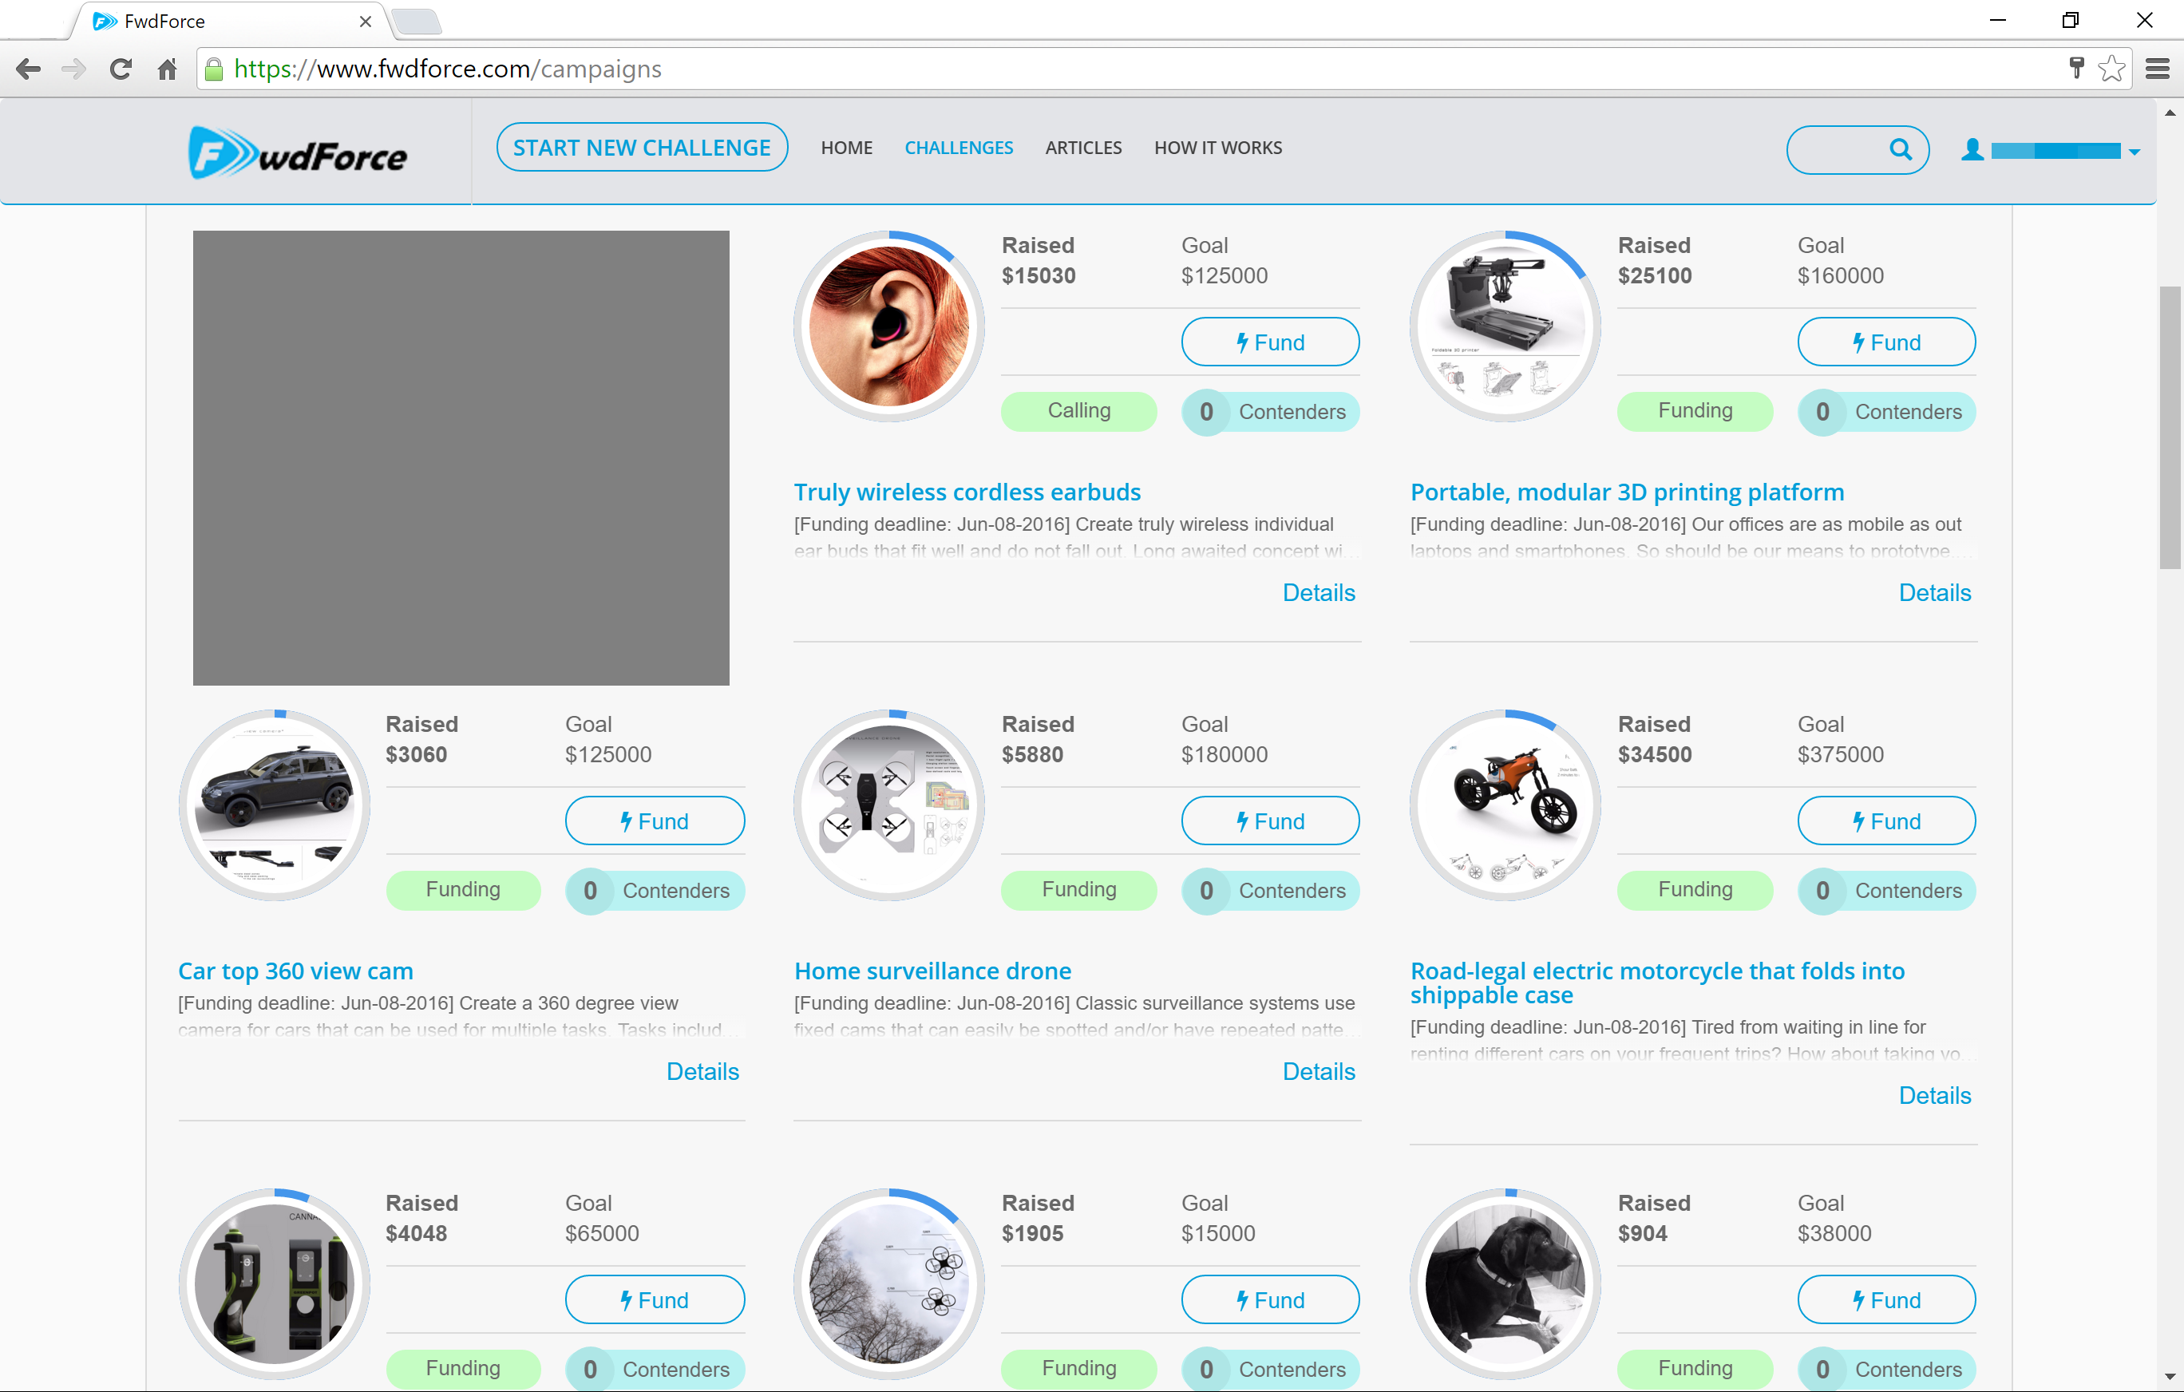The width and height of the screenshot is (2184, 1392).
Task: Click the user profile icon
Action: point(1972,149)
